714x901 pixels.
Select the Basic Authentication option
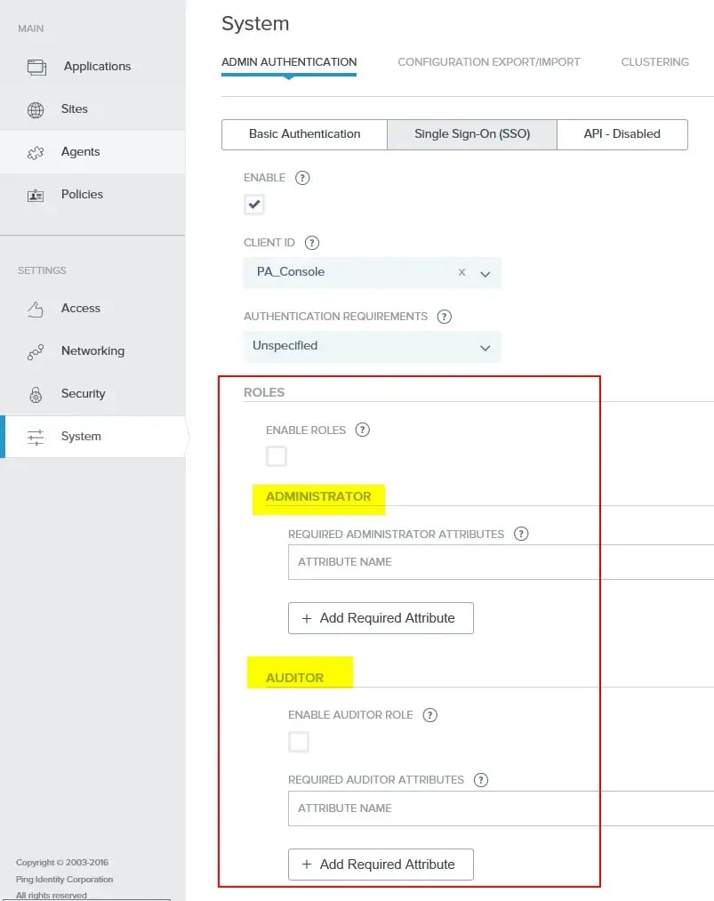pyautogui.click(x=303, y=134)
